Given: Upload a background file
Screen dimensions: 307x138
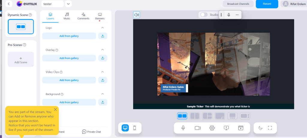Looking at the screenshot, I should point(103,102).
